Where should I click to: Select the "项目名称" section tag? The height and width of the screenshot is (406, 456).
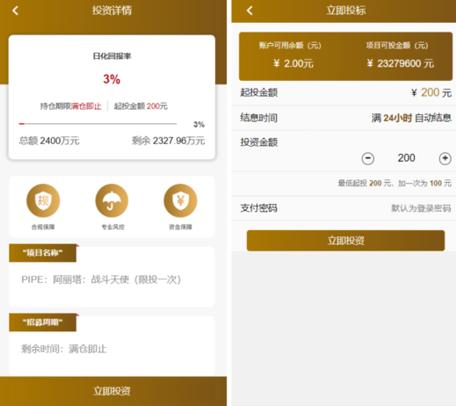(43, 253)
